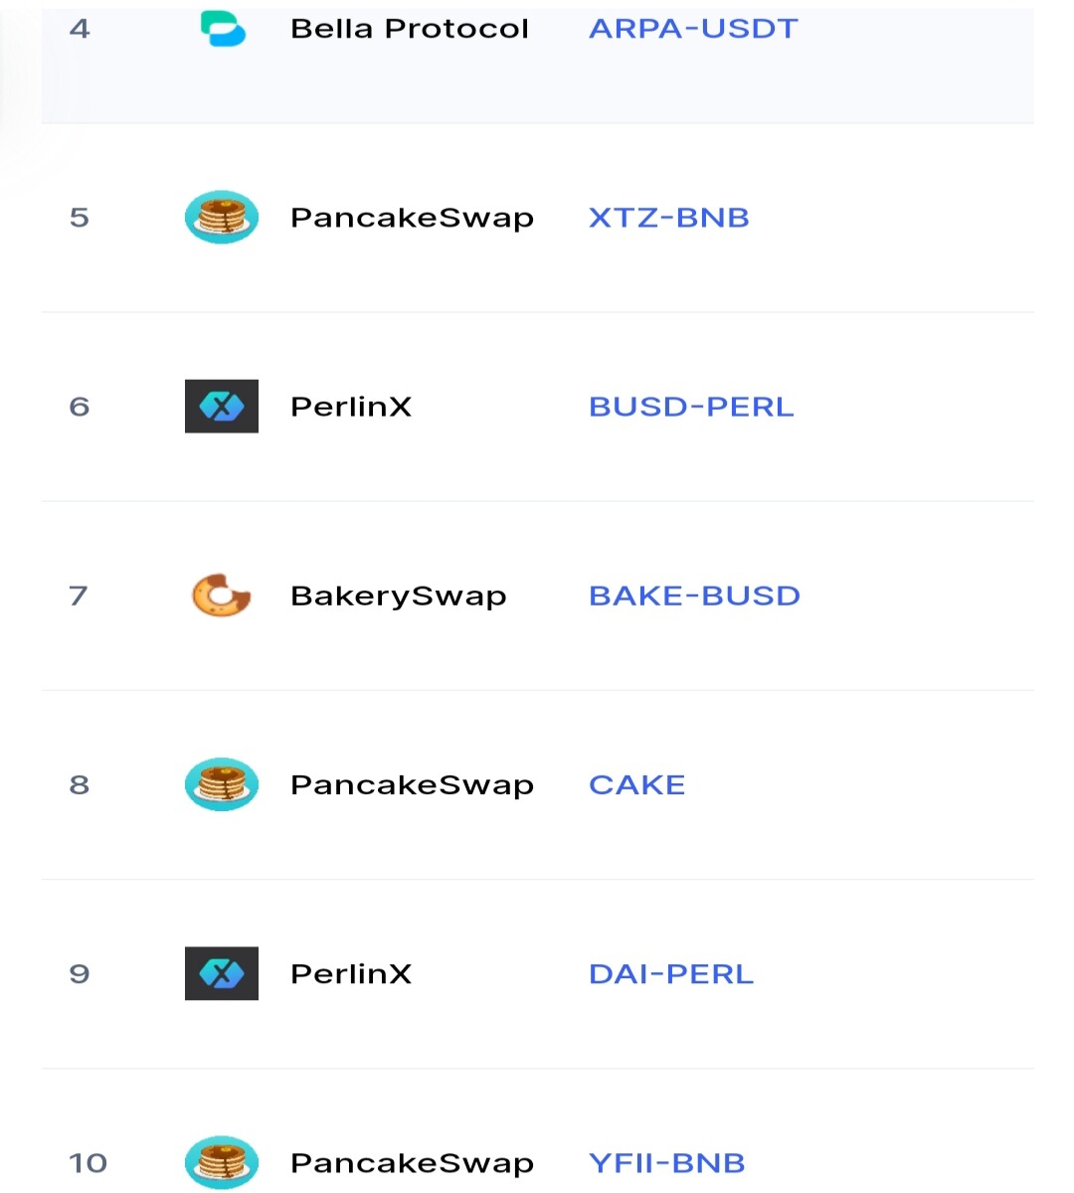
Task: Click the PancakeSwap icon in row 10
Action: [x=222, y=1162]
